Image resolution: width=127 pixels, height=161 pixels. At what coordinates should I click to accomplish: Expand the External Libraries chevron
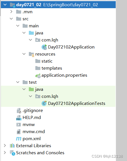click(x=5, y=145)
